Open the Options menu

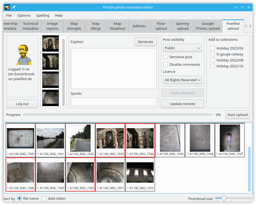(x=24, y=15)
